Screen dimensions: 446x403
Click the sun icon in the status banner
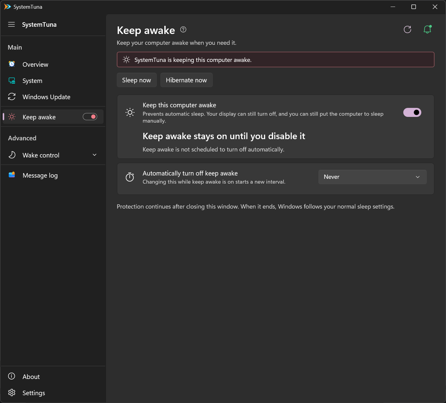click(126, 60)
